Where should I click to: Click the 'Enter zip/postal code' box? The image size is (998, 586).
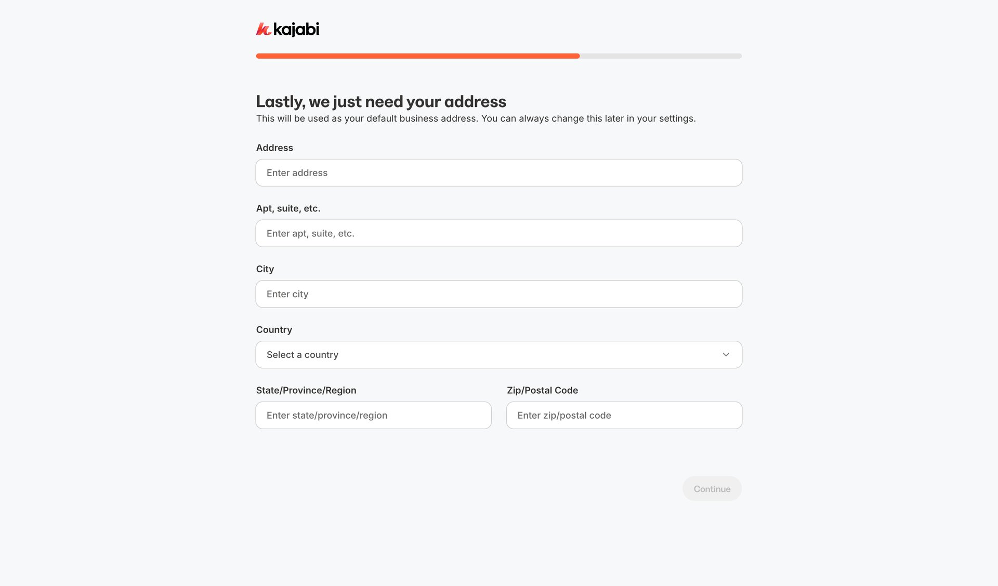[624, 415]
